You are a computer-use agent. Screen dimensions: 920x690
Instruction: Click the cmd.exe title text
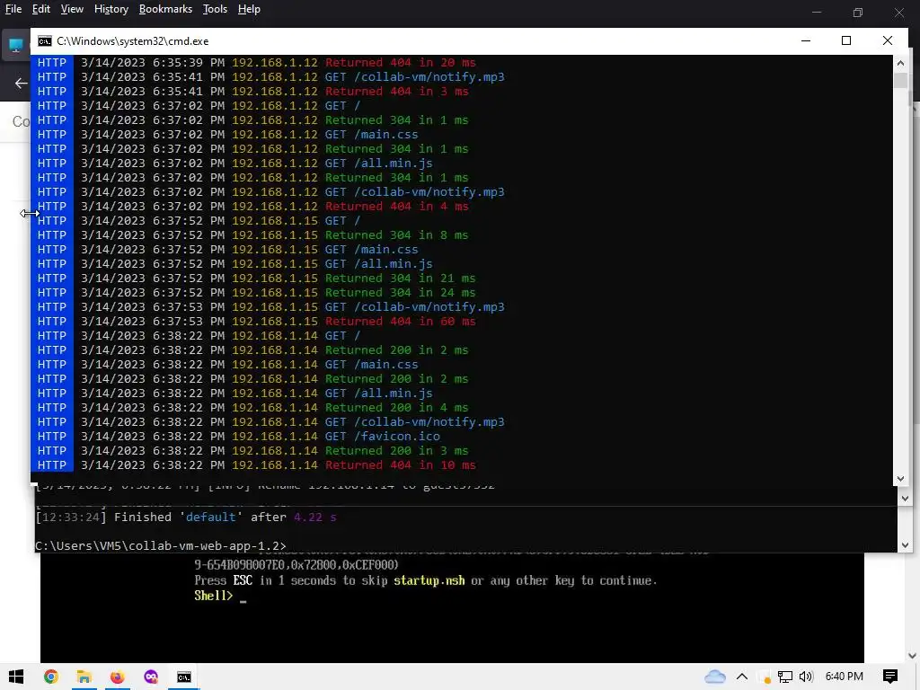(133, 41)
